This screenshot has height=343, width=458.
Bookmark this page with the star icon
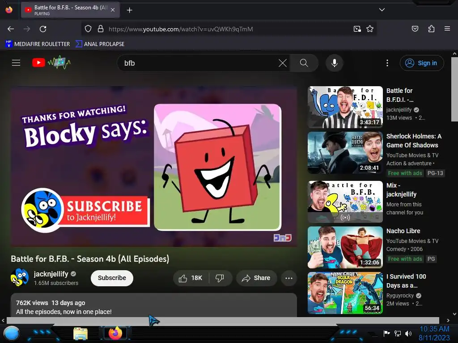point(370,29)
